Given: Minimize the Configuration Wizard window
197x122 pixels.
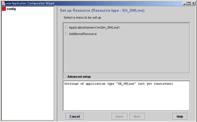Looking at the screenshot, I should 185,3.
